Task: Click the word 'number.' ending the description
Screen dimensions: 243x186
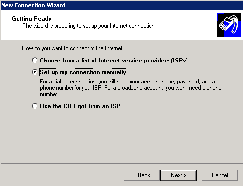Action: [49, 94]
